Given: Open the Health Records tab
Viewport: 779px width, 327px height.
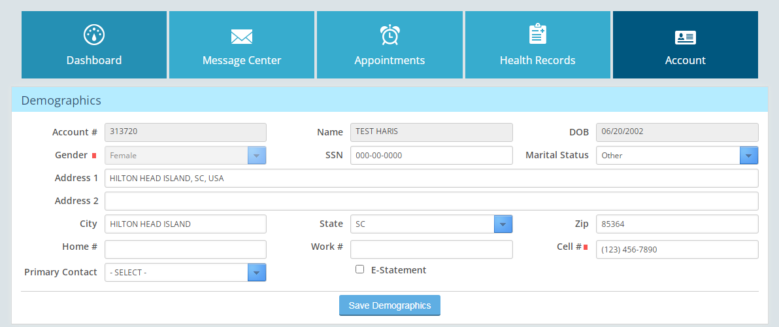Looking at the screenshot, I should point(538,44).
